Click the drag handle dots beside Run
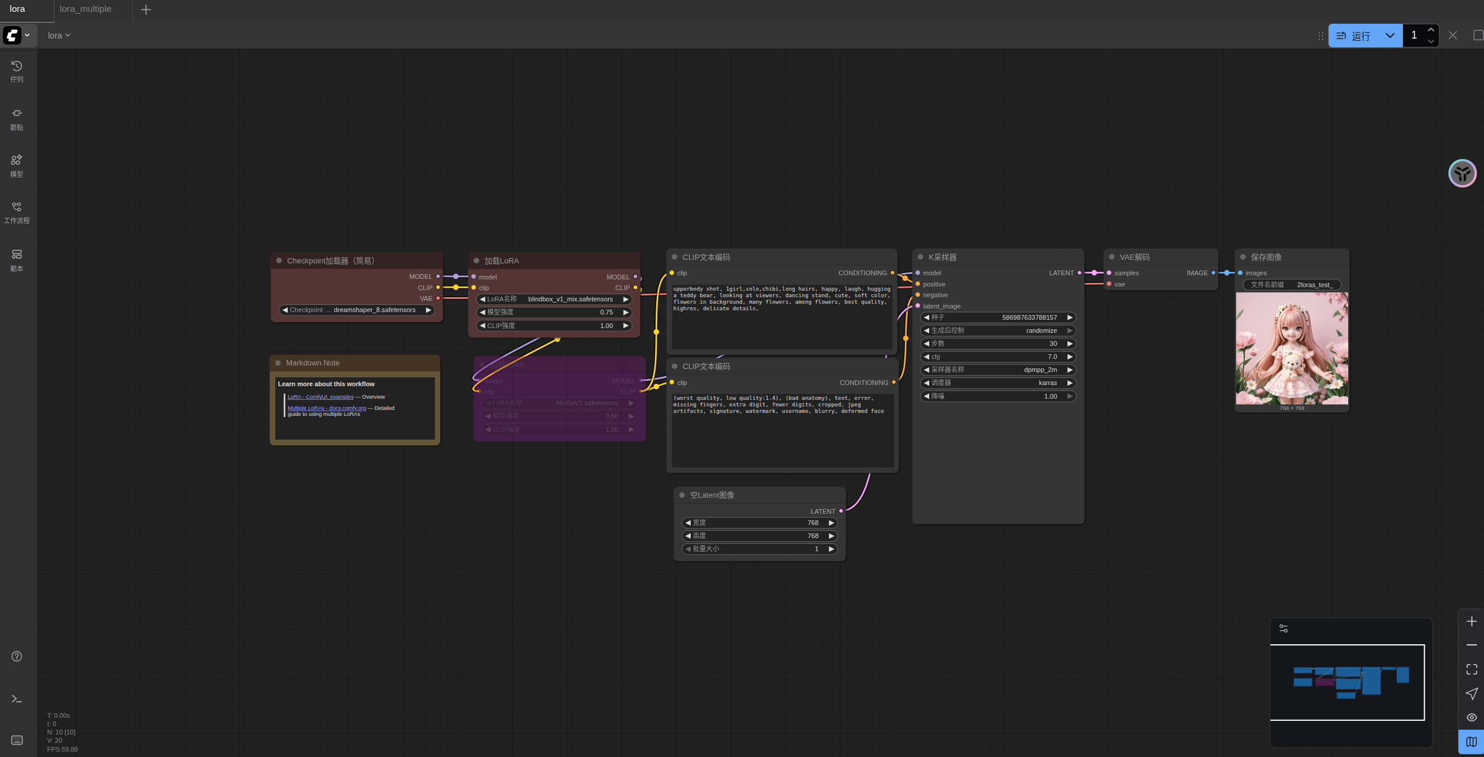 click(1321, 36)
